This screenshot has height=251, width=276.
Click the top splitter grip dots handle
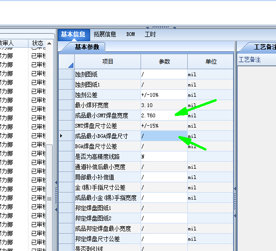(x=161, y=27)
